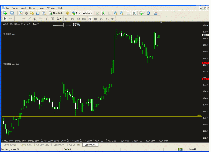Select the active GBPJPY,H1 chart tab
The image size is (211, 152).
click(90, 145)
